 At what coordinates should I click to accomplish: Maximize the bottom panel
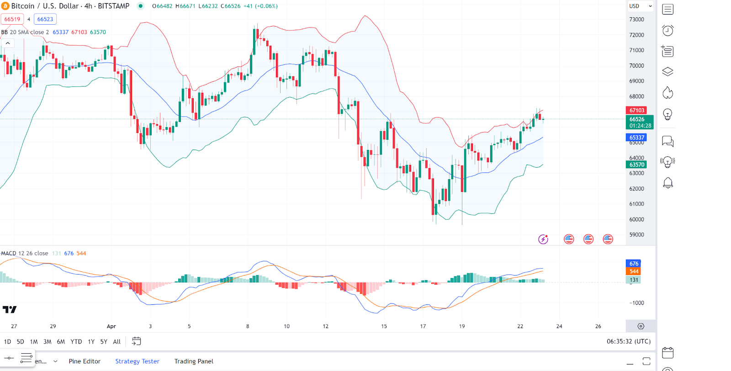tap(646, 361)
